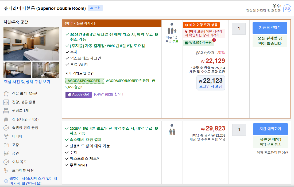
Task: Click the 추천 thumbs-up badge
Action: coord(95,8)
